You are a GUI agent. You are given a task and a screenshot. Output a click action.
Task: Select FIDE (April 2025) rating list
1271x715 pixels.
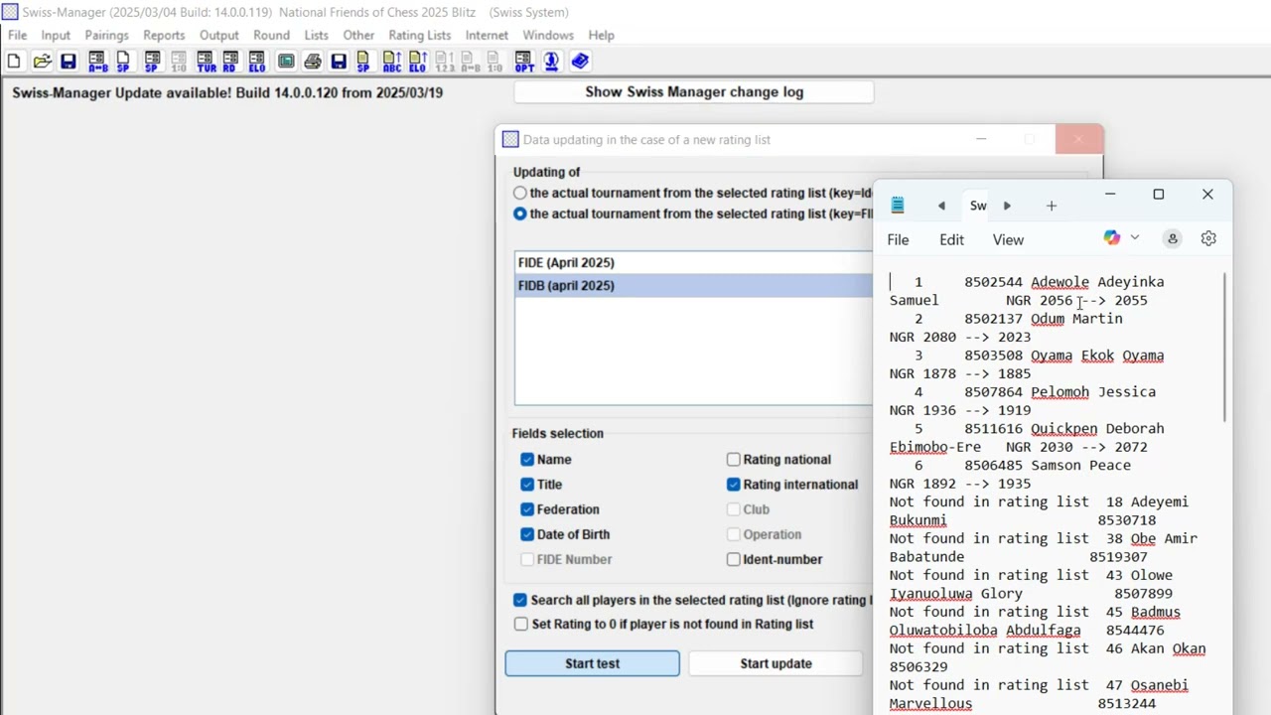pos(694,262)
